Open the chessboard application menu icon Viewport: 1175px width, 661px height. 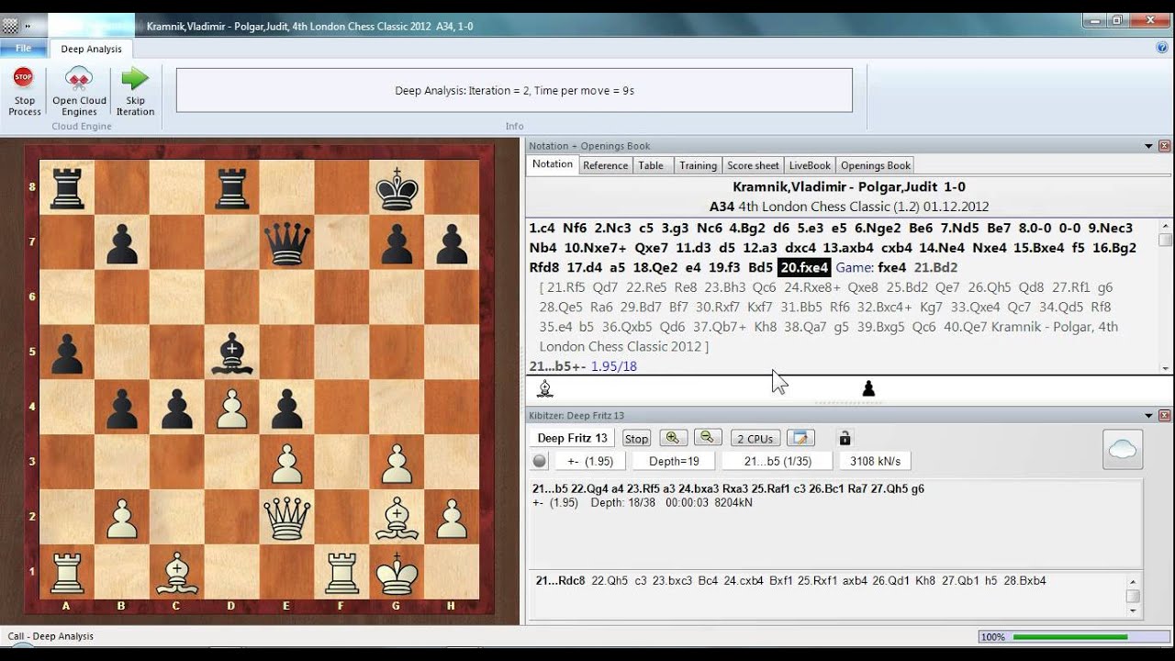pos(10,27)
